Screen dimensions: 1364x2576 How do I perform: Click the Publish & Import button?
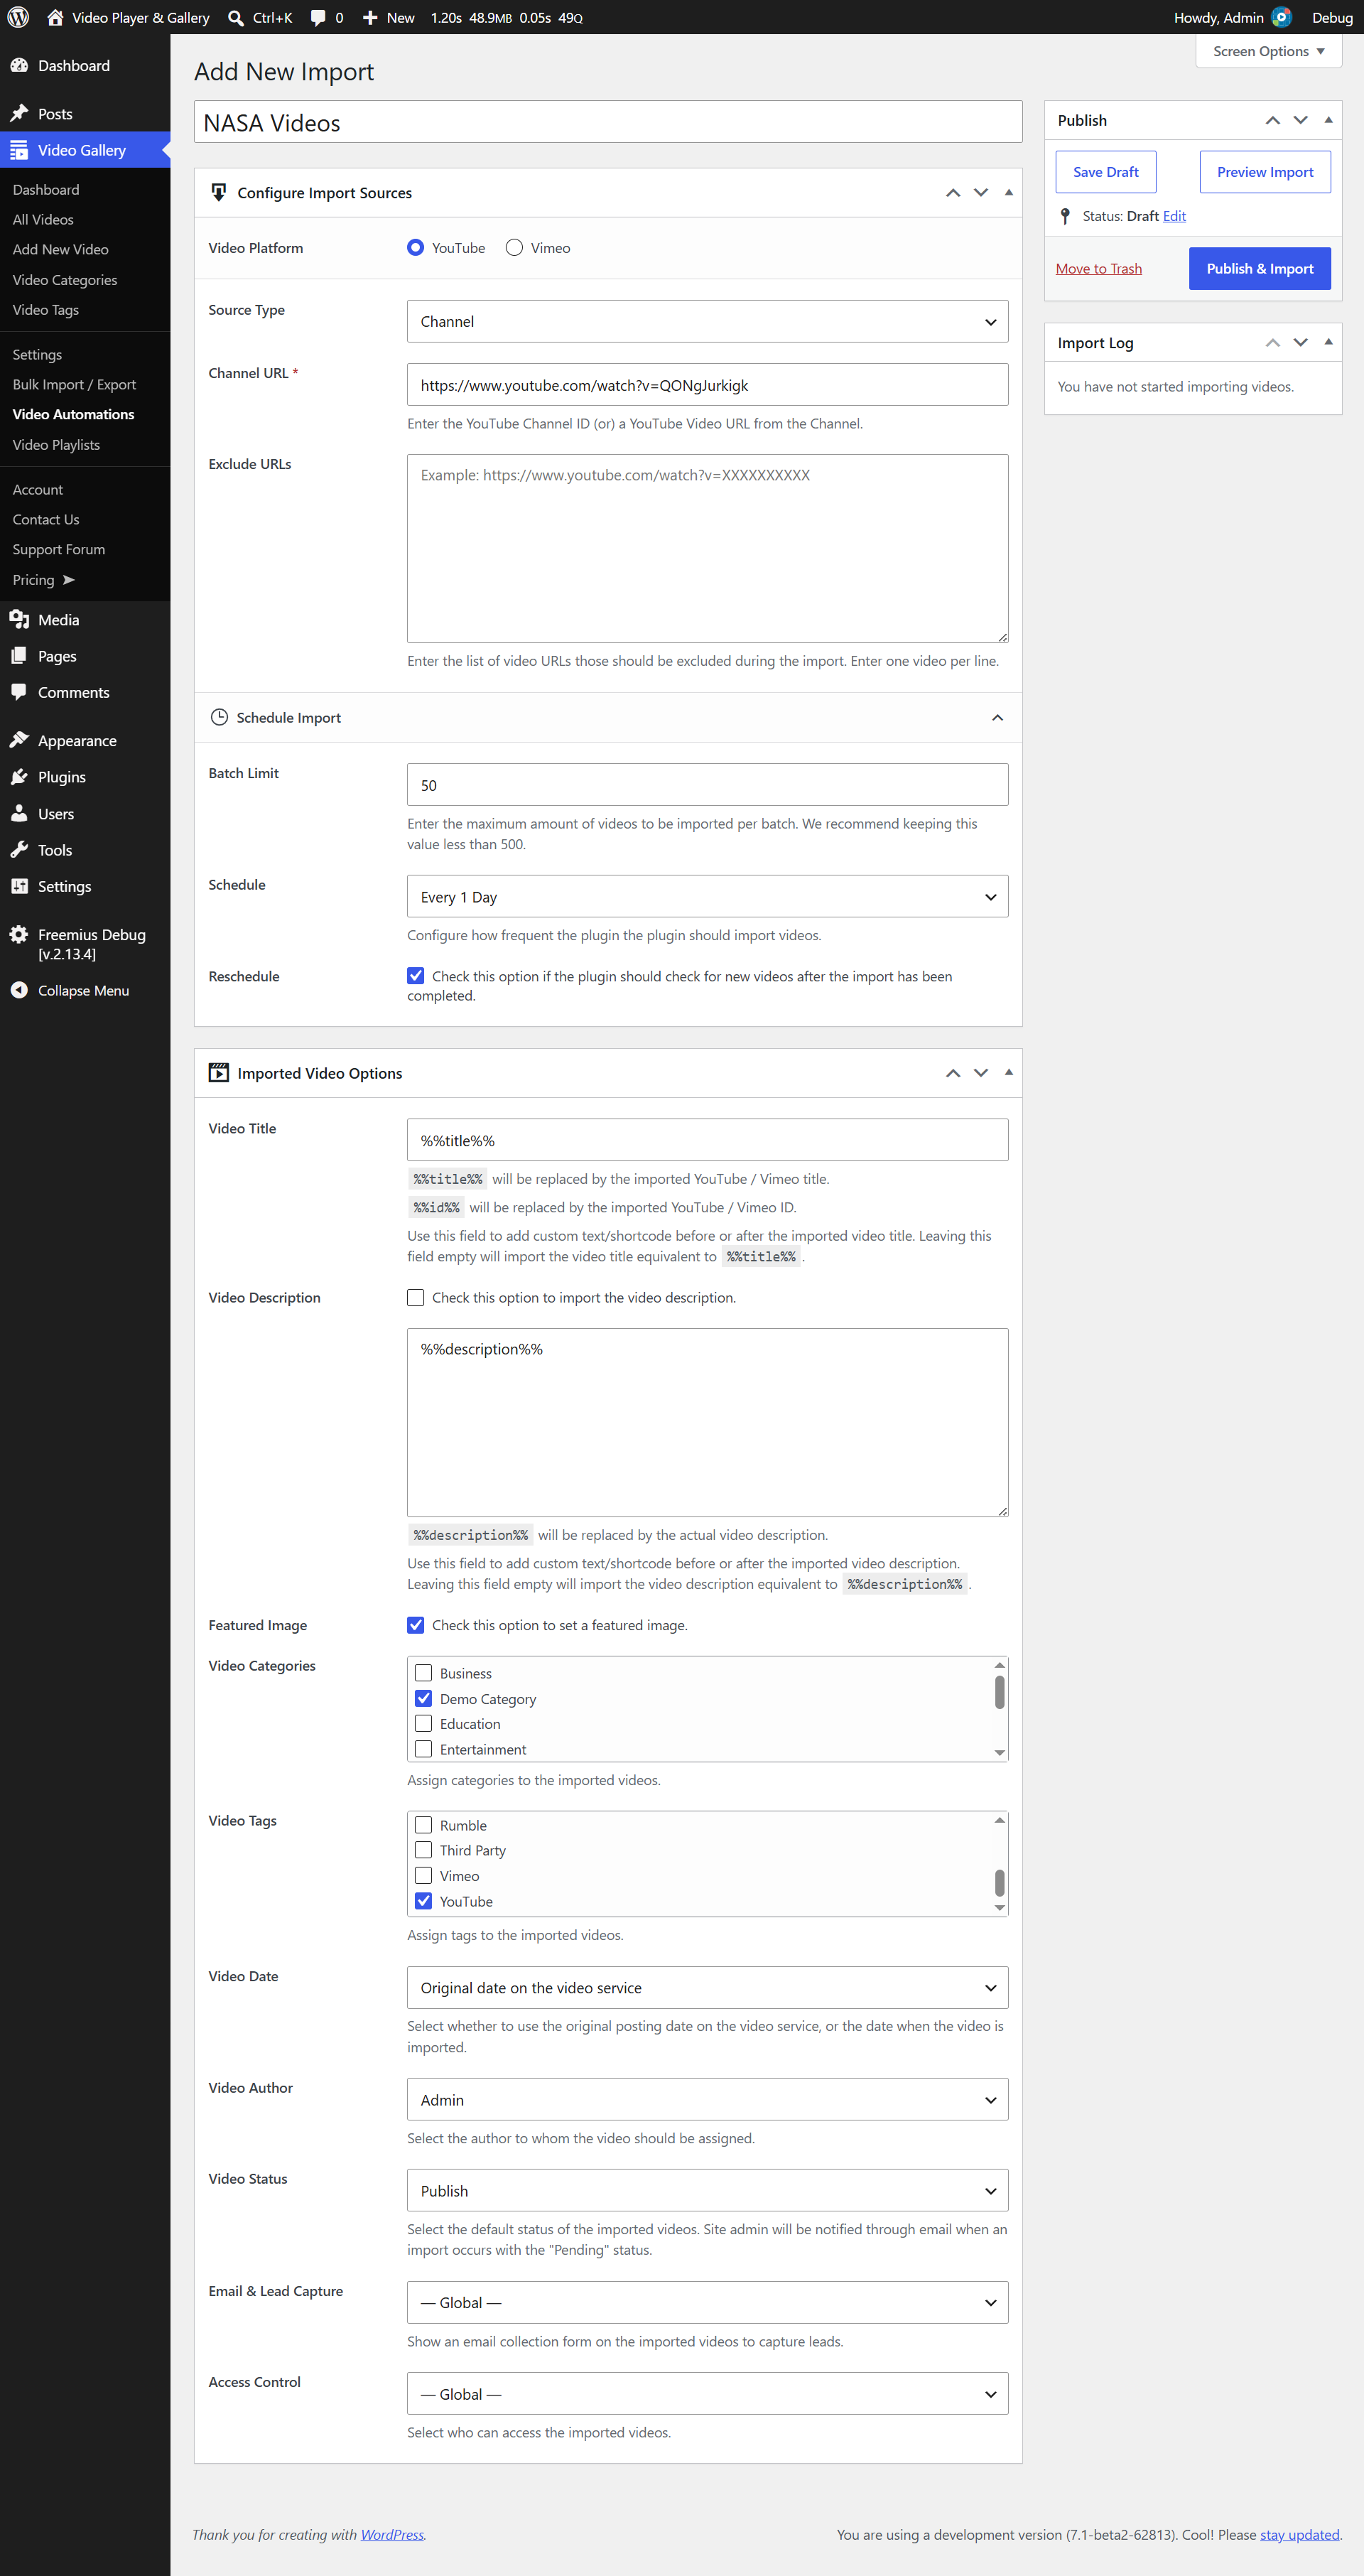coord(1260,268)
